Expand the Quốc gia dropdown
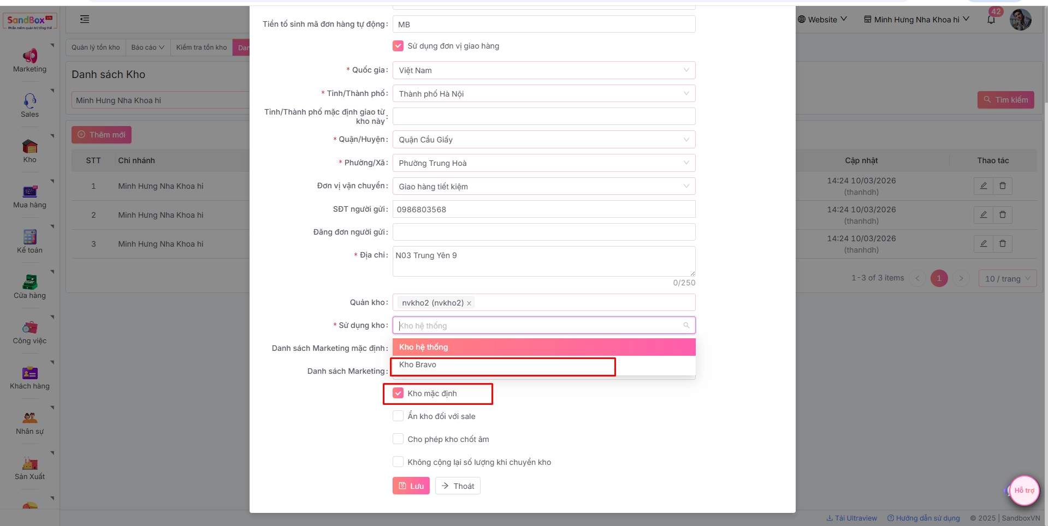Viewport: 1048px width, 526px height. [543, 70]
